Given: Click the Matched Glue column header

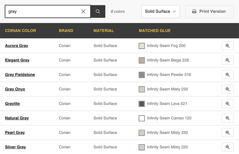Looking at the screenshot, I should (154, 30).
